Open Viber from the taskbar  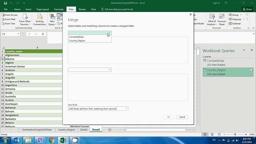pyautogui.click(x=40, y=140)
